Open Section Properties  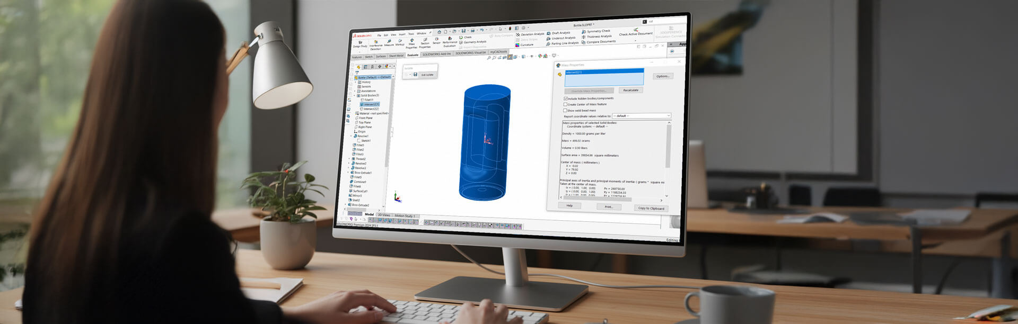[425, 42]
